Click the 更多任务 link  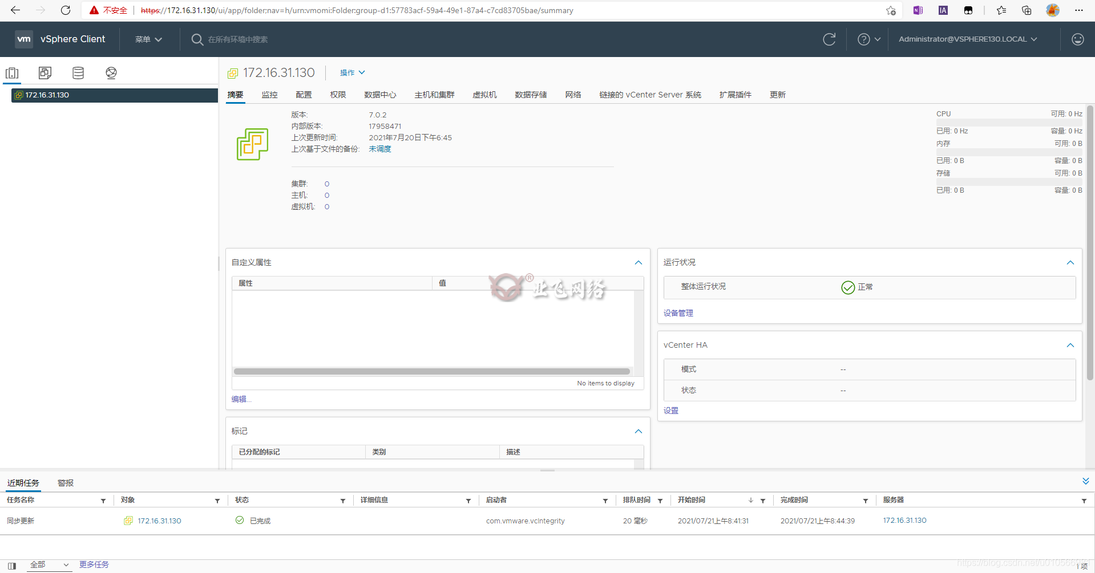[94, 564]
